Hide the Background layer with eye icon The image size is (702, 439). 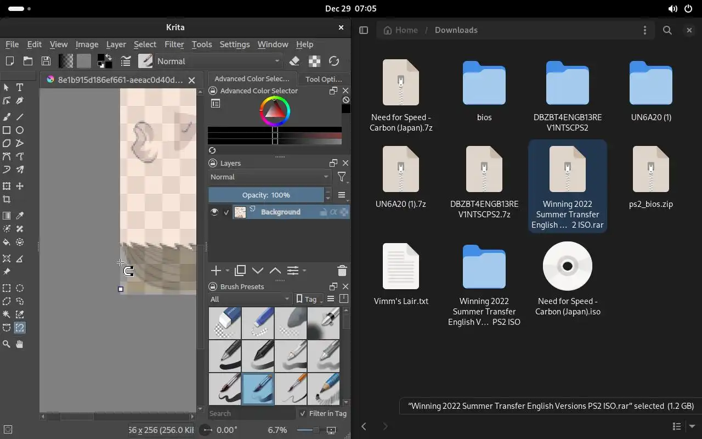pos(214,212)
